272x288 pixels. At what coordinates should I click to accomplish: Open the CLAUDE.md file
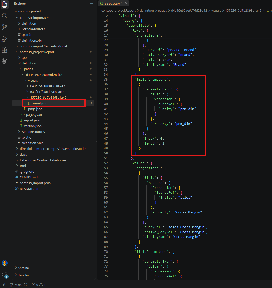pyautogui.click(x=29, y=177)
